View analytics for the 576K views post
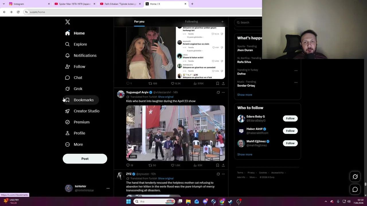This screenshot has width=367, height=206. point(198,84)
